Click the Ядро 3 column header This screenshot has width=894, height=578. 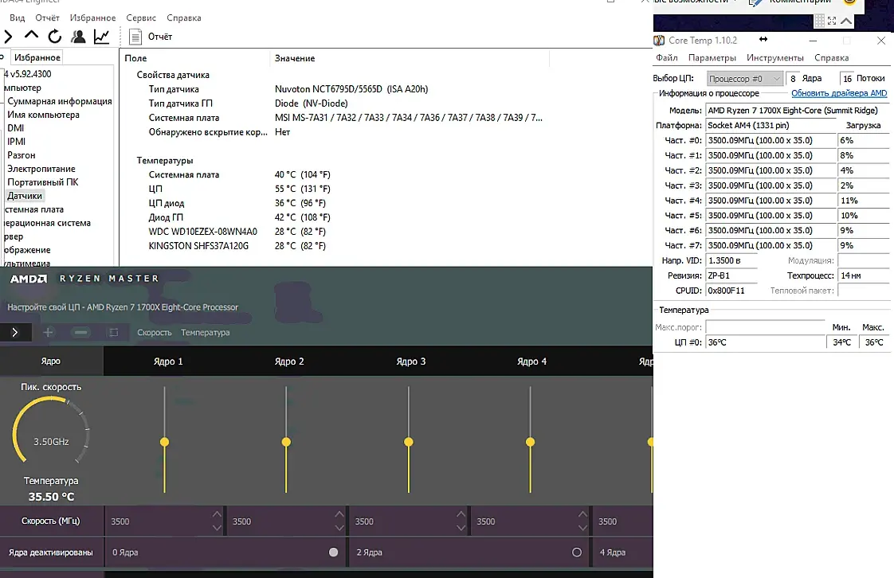[411, 361]
